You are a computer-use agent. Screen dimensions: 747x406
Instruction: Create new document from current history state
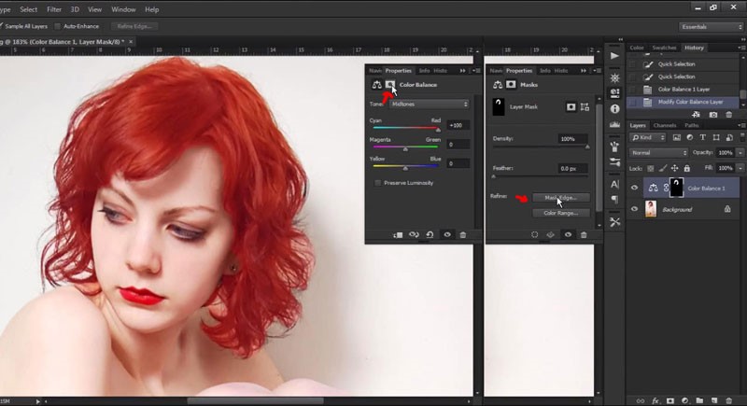click(x=696, y=115)
